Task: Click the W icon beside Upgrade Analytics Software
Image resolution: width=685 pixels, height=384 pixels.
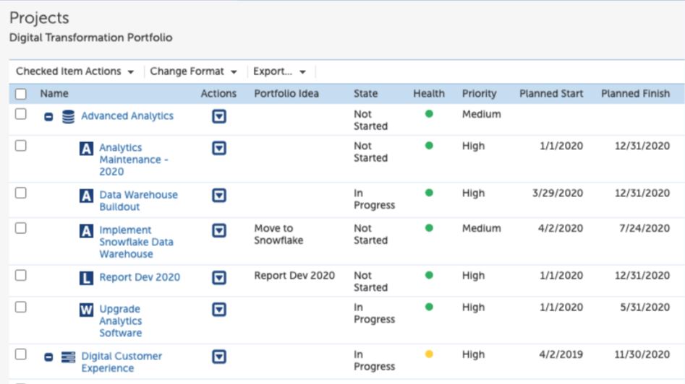Action: pos(87,310)
